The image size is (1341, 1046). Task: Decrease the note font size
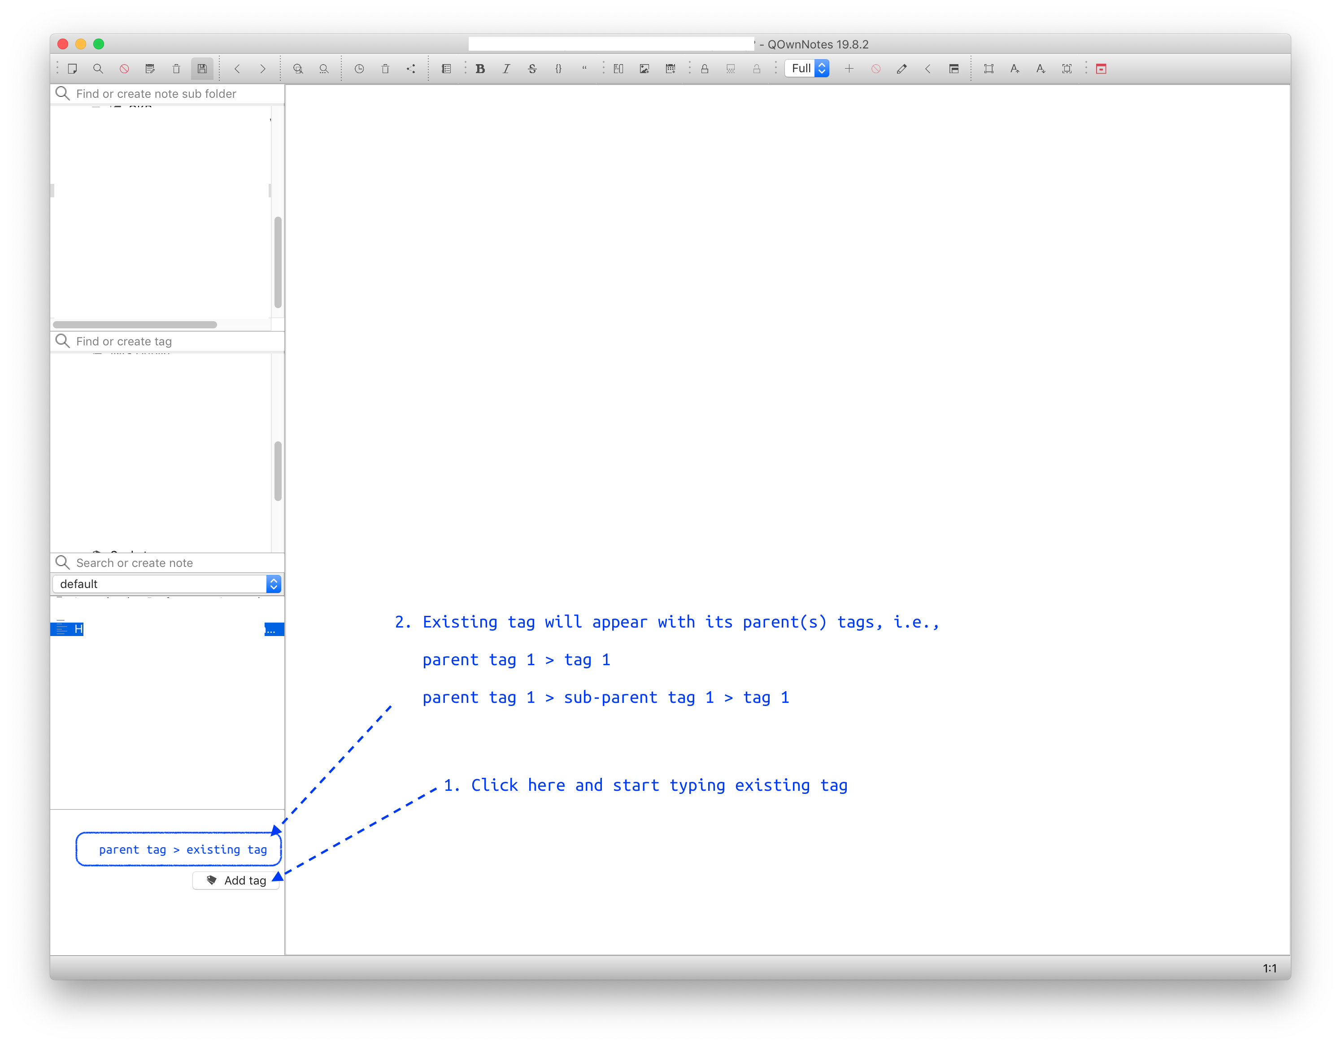click(1040, 68)
